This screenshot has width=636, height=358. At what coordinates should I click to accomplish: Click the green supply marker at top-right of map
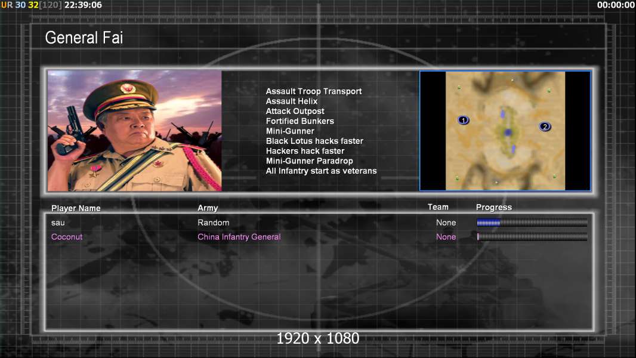[549, 91]
